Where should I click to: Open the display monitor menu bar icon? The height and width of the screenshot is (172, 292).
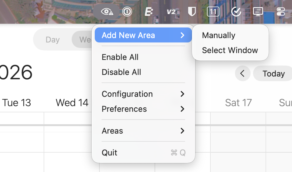click(x=258, y=12)
